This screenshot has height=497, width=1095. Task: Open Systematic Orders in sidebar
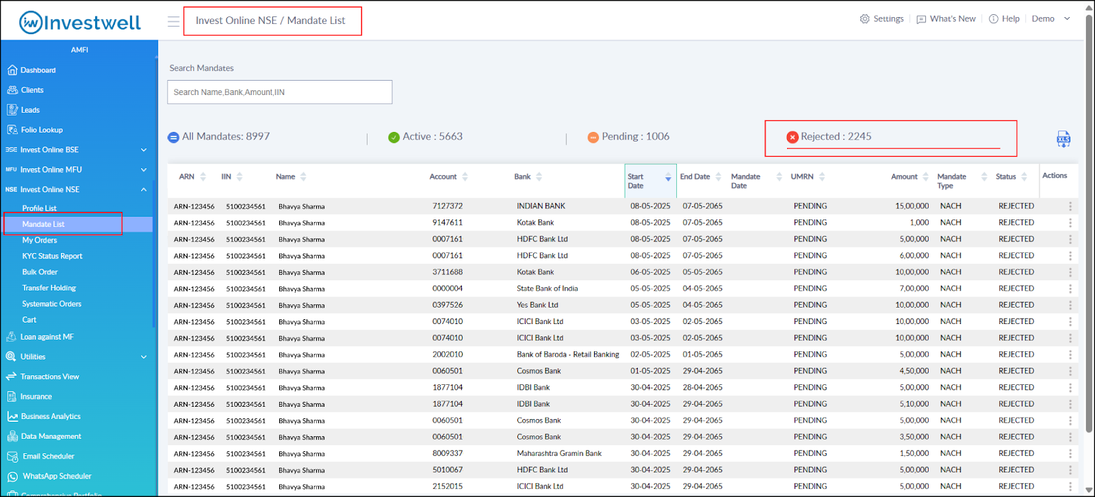[51, 304]
